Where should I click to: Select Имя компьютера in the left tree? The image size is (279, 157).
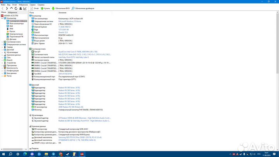(x=15, y=24)
